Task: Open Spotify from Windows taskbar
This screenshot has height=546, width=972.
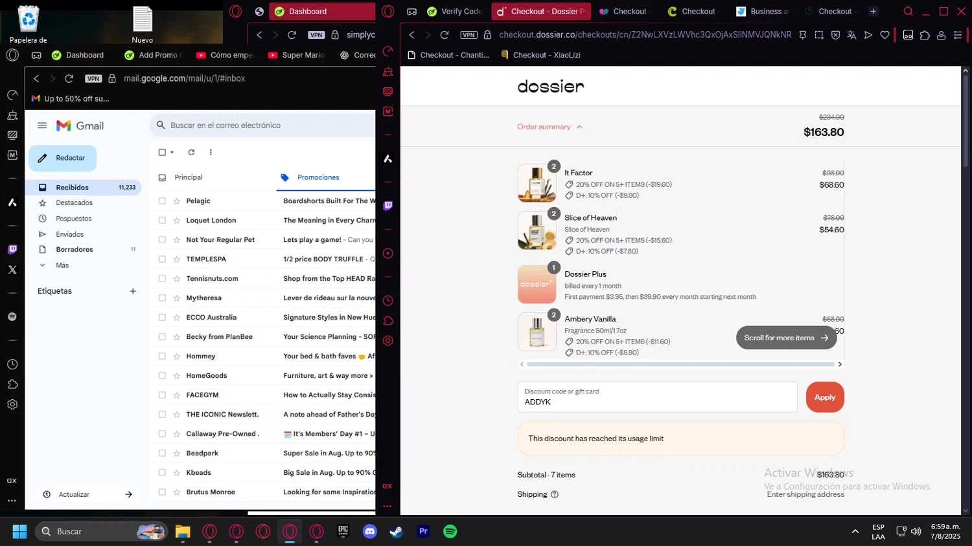Action: 450,531
